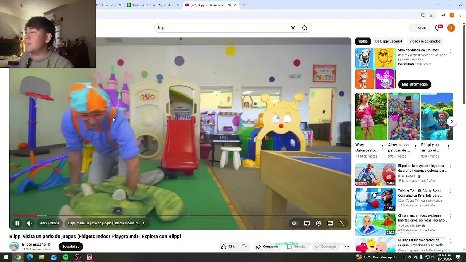Open YouTube account avatar menu
Screen dimensions: 466x262
451,28
